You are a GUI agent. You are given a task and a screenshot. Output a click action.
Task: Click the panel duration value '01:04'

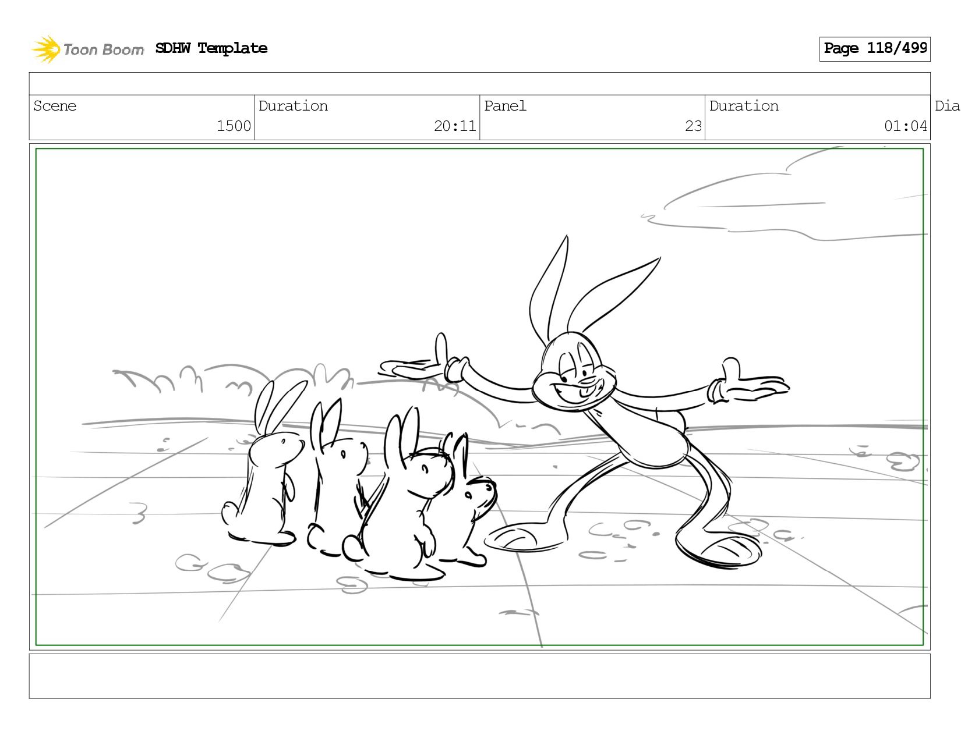coord(906,126)
